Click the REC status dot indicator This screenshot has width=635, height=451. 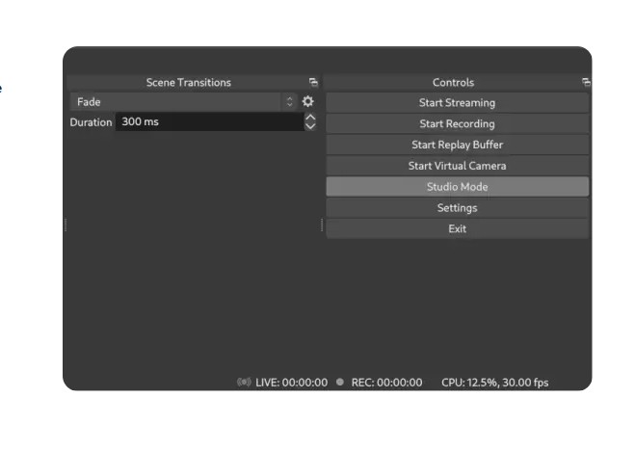coord(340,382)
